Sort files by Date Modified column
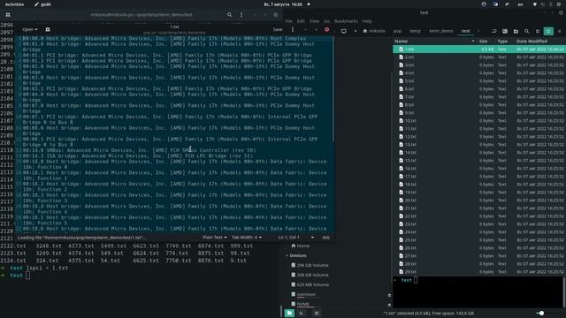Viewport: 566px width, 318px height. coord(532,42)
